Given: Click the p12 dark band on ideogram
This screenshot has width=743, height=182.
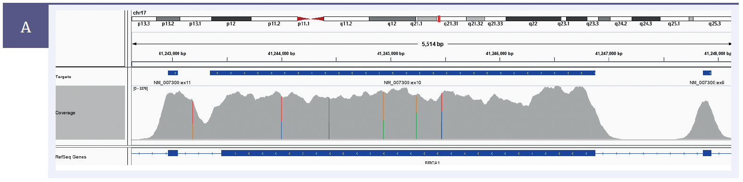Looking at the screenshot, I should pyautogui.click(x=231, y=19).
